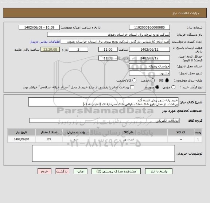210x203 pixels.
Task: Click the تاریخ نیاز column header
Action: pyautogui.click(x=22, y=132)
